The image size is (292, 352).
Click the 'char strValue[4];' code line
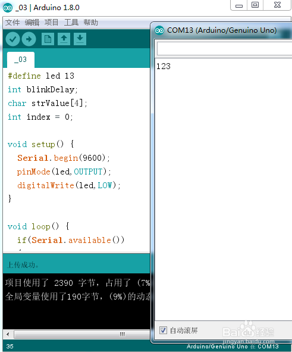[x=48, y=103]
